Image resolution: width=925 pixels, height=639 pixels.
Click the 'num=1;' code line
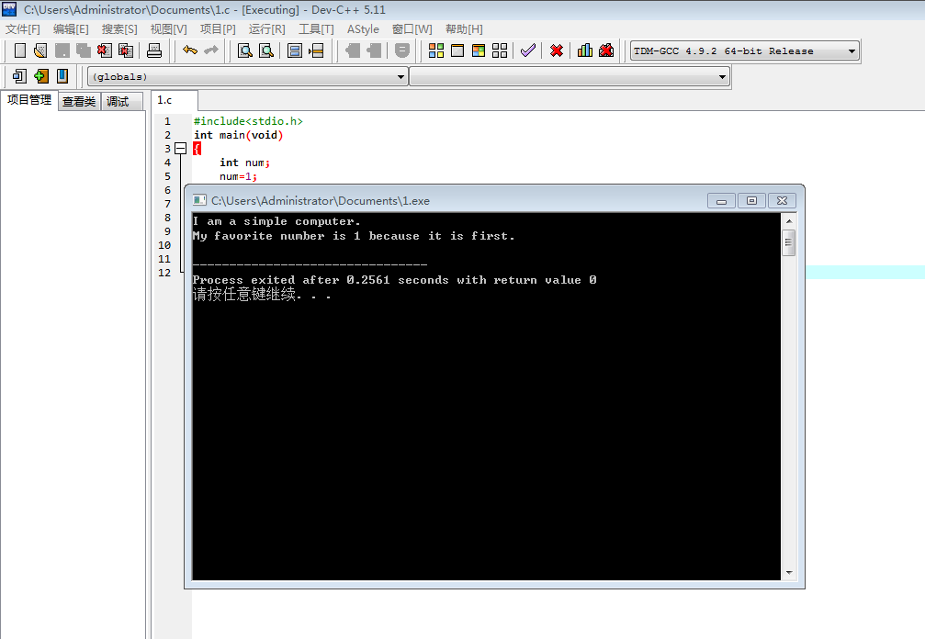(x=238, y=176)
